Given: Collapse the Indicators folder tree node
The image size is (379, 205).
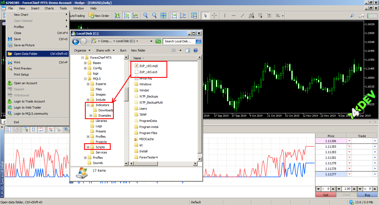Looking at the screenshot, I should 88,105.
